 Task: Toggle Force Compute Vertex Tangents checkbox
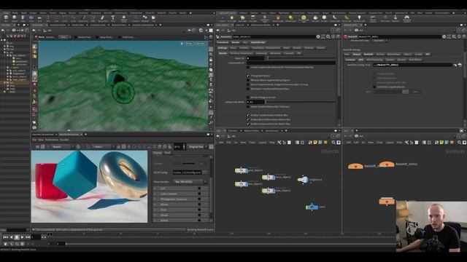(248, 84)
